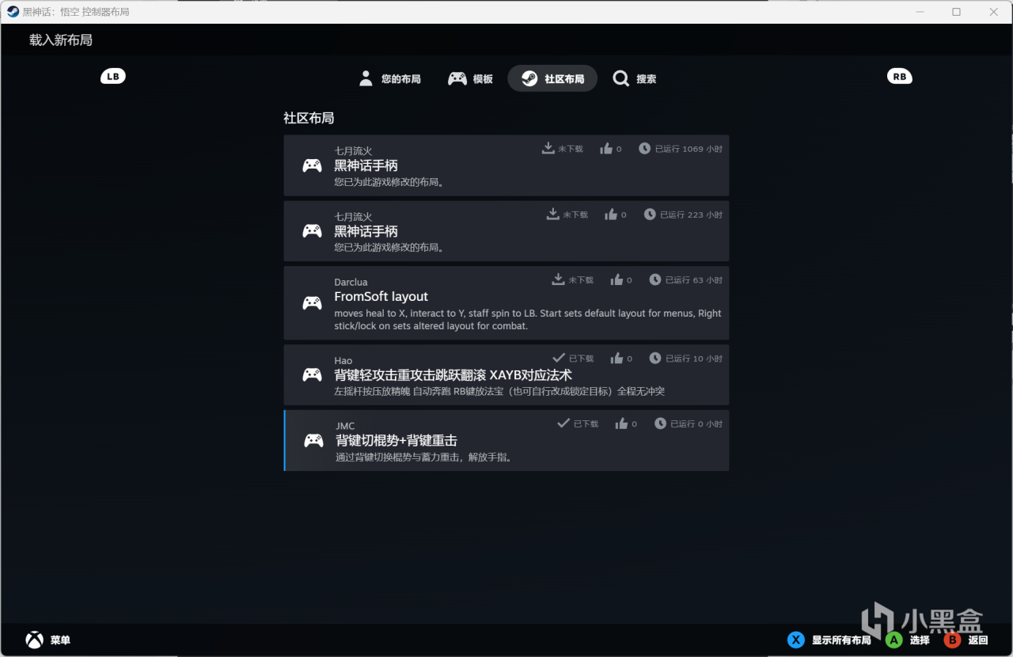Click the clock icon next to 223 小时
The width and height of the screenshot is (1013, 657).
pyautogui.click(x=650, y=214)
